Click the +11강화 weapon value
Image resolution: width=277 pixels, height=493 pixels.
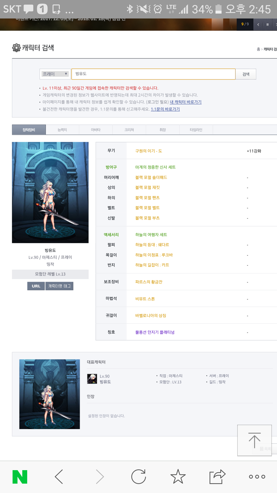254,151
